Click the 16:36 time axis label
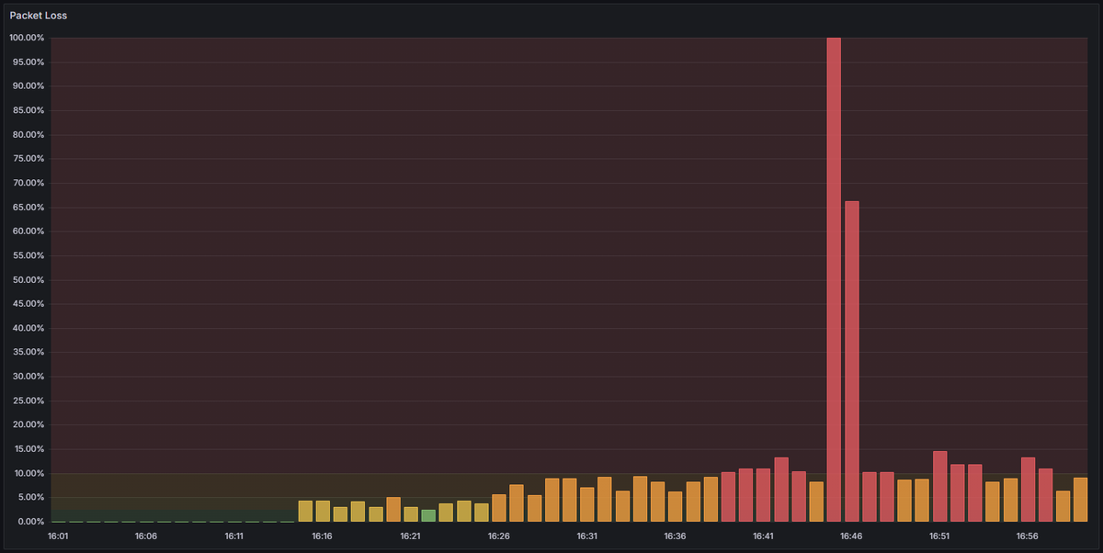Image resolution: width=1103 pixels, height=553 pixels. [x=676, y=536]
